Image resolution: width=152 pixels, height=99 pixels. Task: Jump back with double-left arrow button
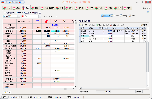coord(44,16)
